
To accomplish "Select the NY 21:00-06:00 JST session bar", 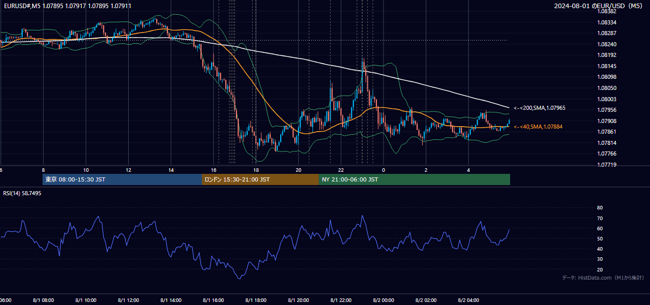I will pos(415,179).
